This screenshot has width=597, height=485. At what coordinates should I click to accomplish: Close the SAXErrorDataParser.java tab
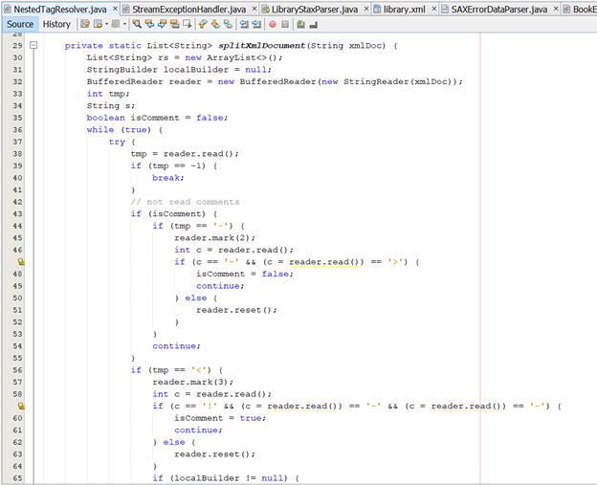click(x=556, y=9)
